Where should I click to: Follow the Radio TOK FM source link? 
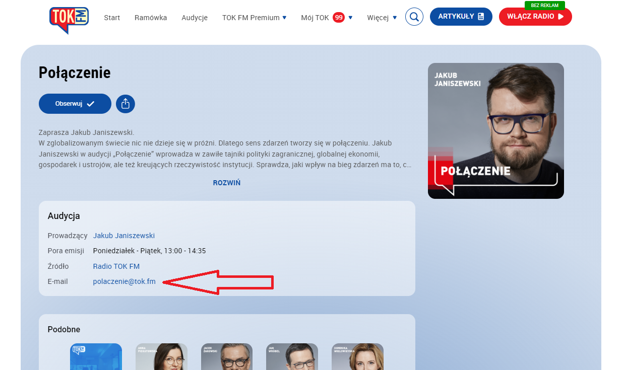(116, 266)
